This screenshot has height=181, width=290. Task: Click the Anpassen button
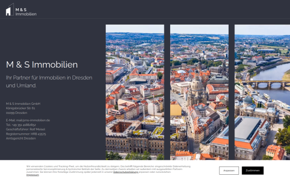point(229,170)
